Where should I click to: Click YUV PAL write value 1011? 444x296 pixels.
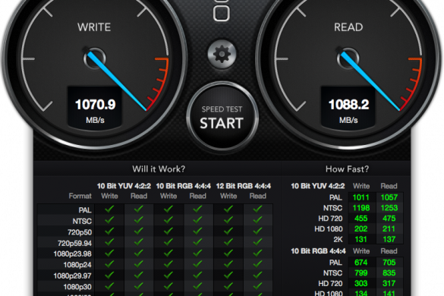361,197
